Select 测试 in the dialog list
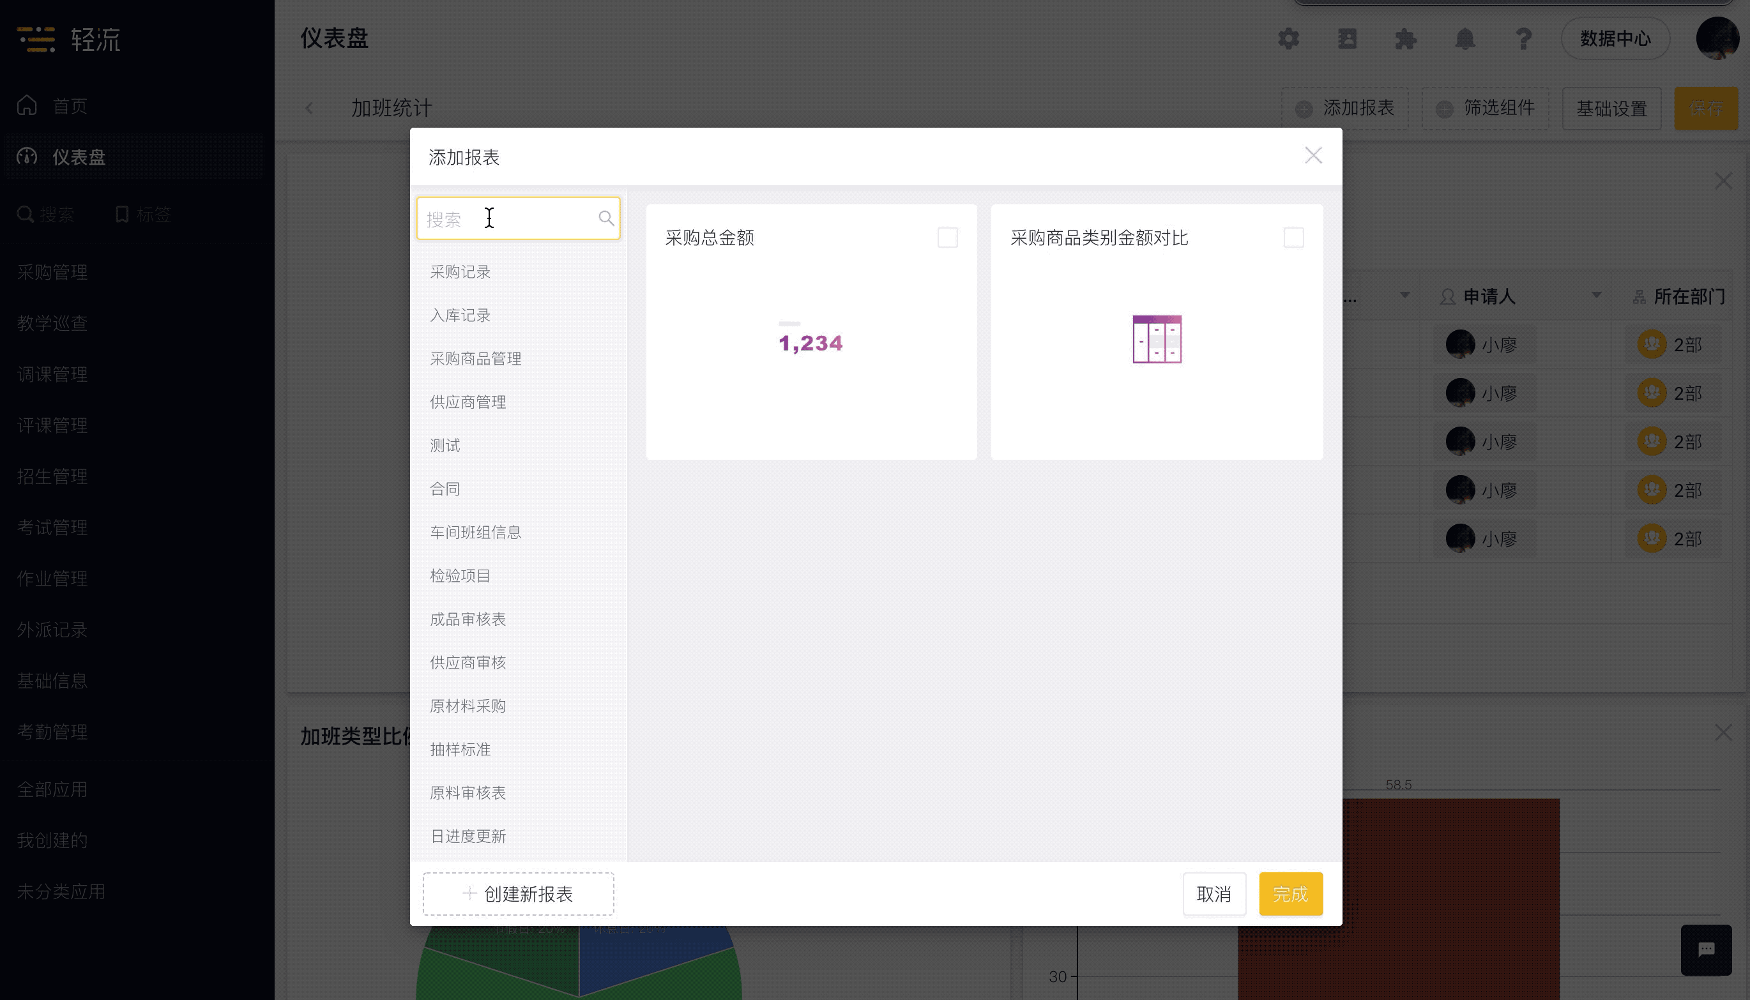The width and height of the screenshot is (1750, 1000). click(x=445, y=446)
